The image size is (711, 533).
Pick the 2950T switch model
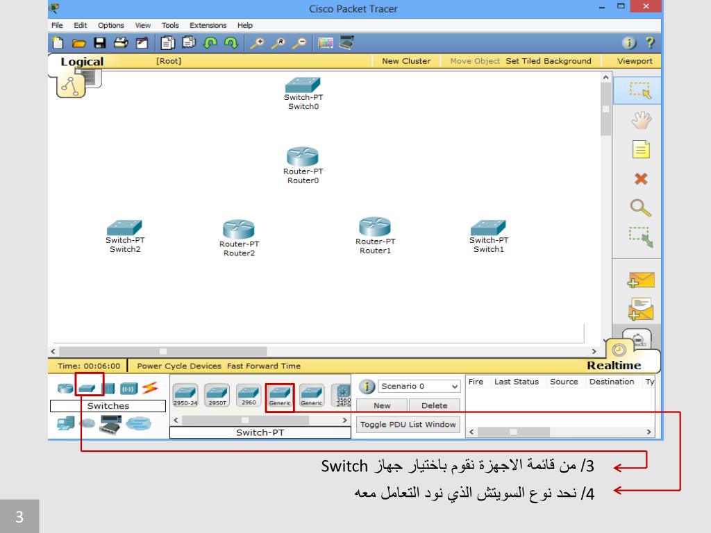(217, 395)
